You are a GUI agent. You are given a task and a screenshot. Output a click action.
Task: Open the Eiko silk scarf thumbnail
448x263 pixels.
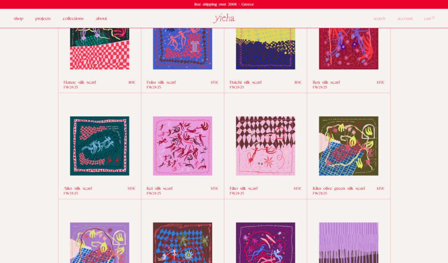coord(265,146)
